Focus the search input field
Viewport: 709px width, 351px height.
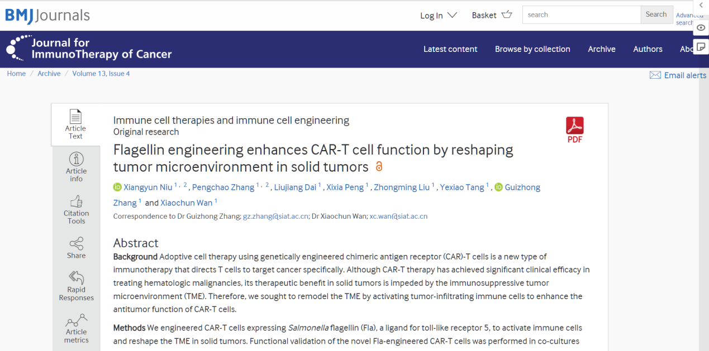[x=581, y=15]
